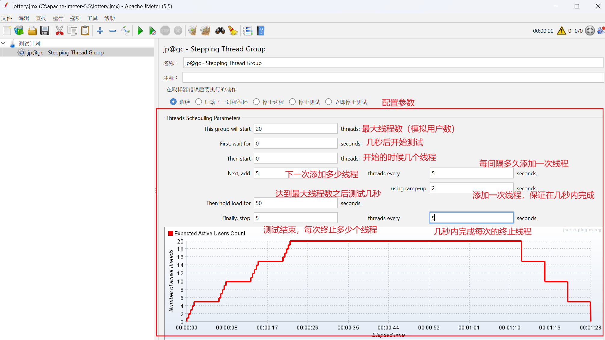Click Start no pauses icon

pos(153,31)
